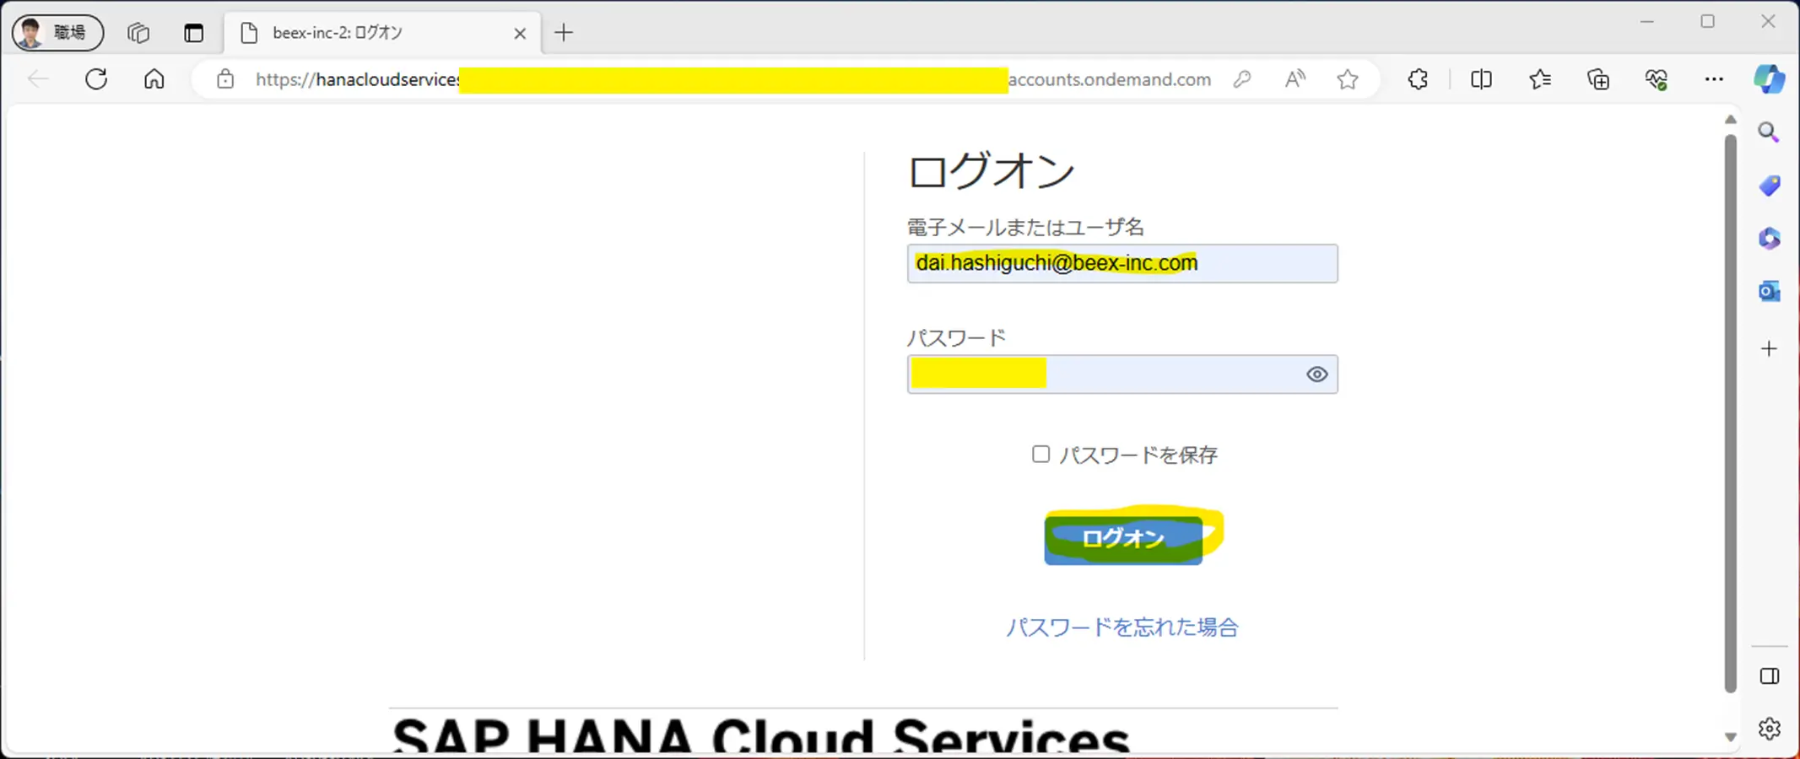Click the back navigation arrow
This screenshot has height=759, width=1800.
pyautogui.click(x=38, y=79)
